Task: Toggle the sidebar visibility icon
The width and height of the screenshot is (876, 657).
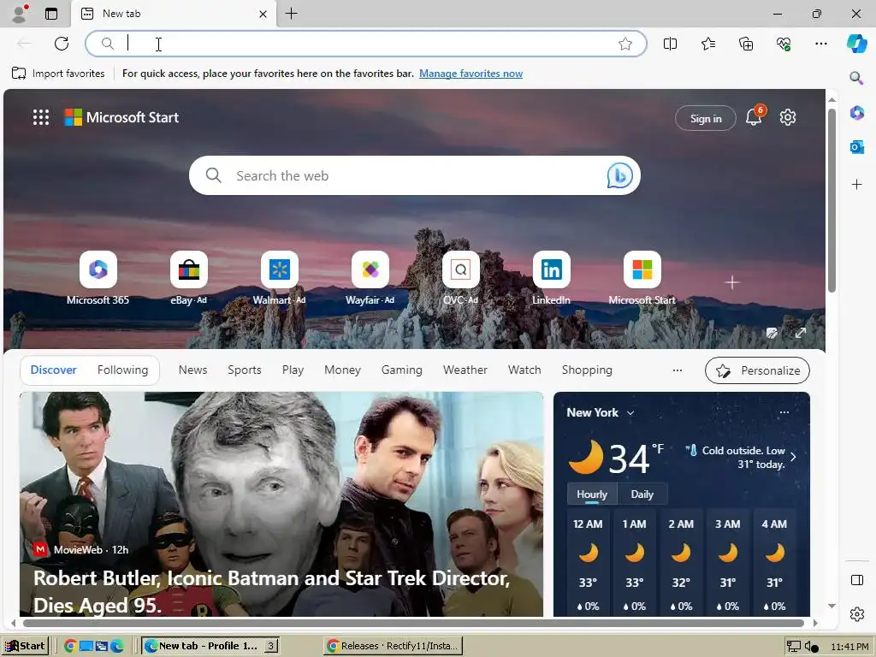Action: (856, 580)
